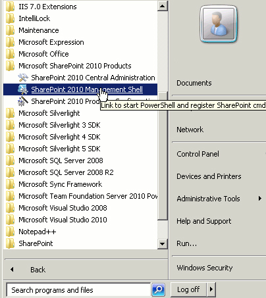Open Control Panel
The height and width of the screenshot is (298, 266).
198,154
